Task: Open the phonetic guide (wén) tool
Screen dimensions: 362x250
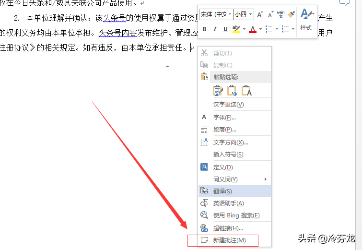Action: coord(281,14)
